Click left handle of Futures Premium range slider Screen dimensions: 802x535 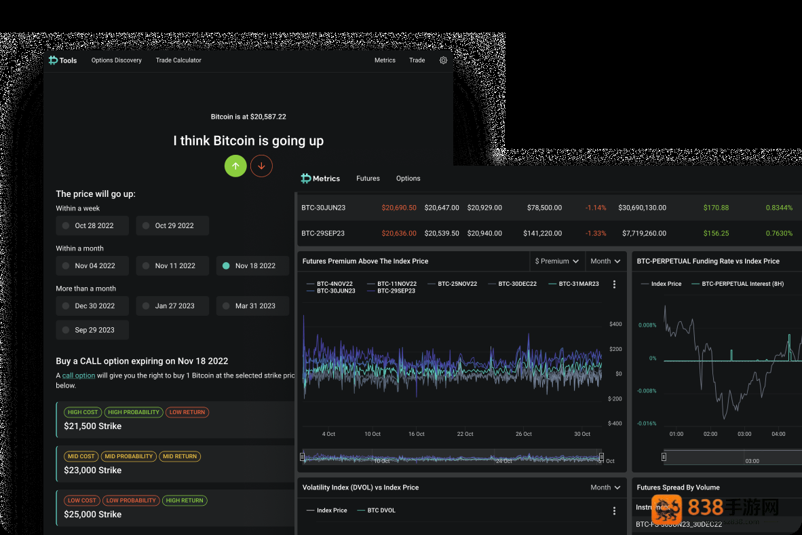tap(303, 457)
